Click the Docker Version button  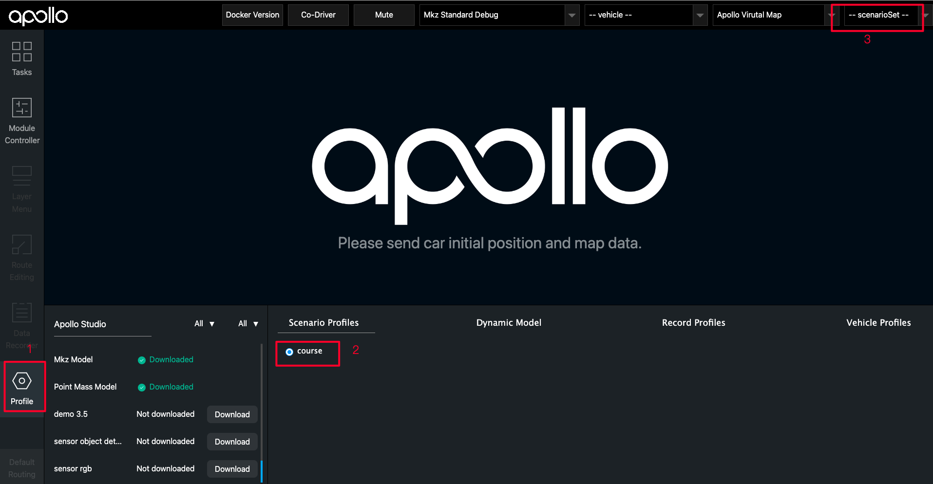click(252, 15)
